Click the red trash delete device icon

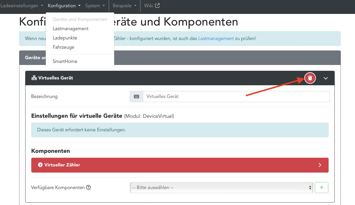tap(310, 78)
